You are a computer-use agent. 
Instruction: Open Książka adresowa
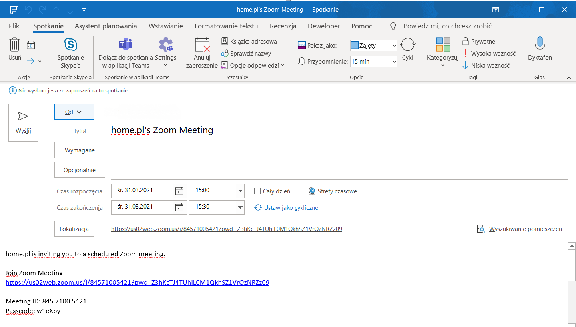pos(249,41)
